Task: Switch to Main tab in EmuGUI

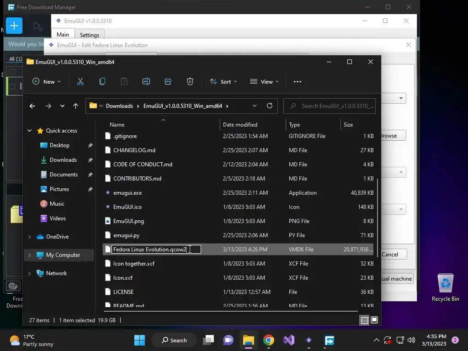Action: (63, 35)
